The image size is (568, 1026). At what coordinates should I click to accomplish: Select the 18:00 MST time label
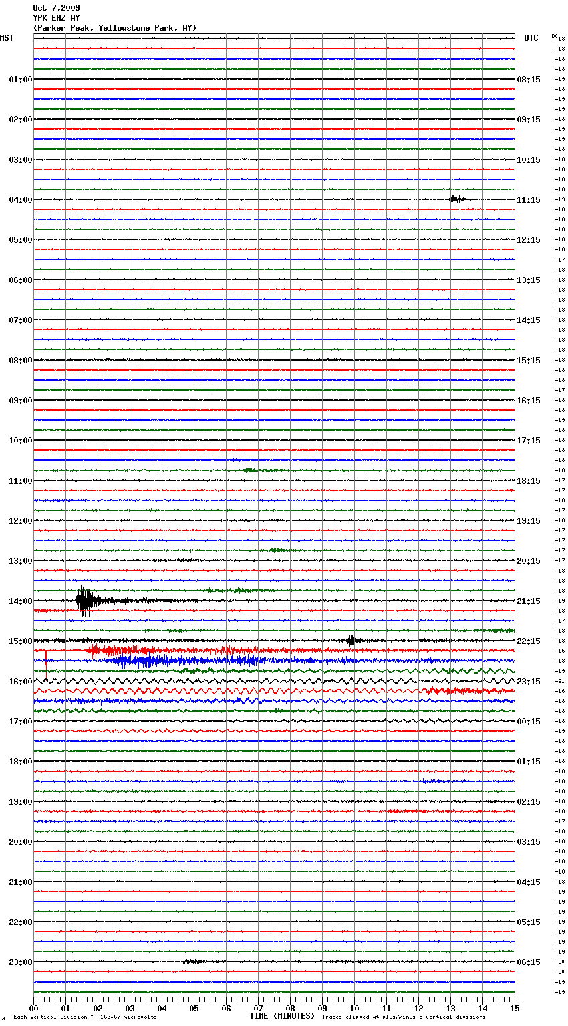[20, 762]
